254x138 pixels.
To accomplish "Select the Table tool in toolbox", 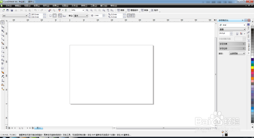I will pos(3,68).
